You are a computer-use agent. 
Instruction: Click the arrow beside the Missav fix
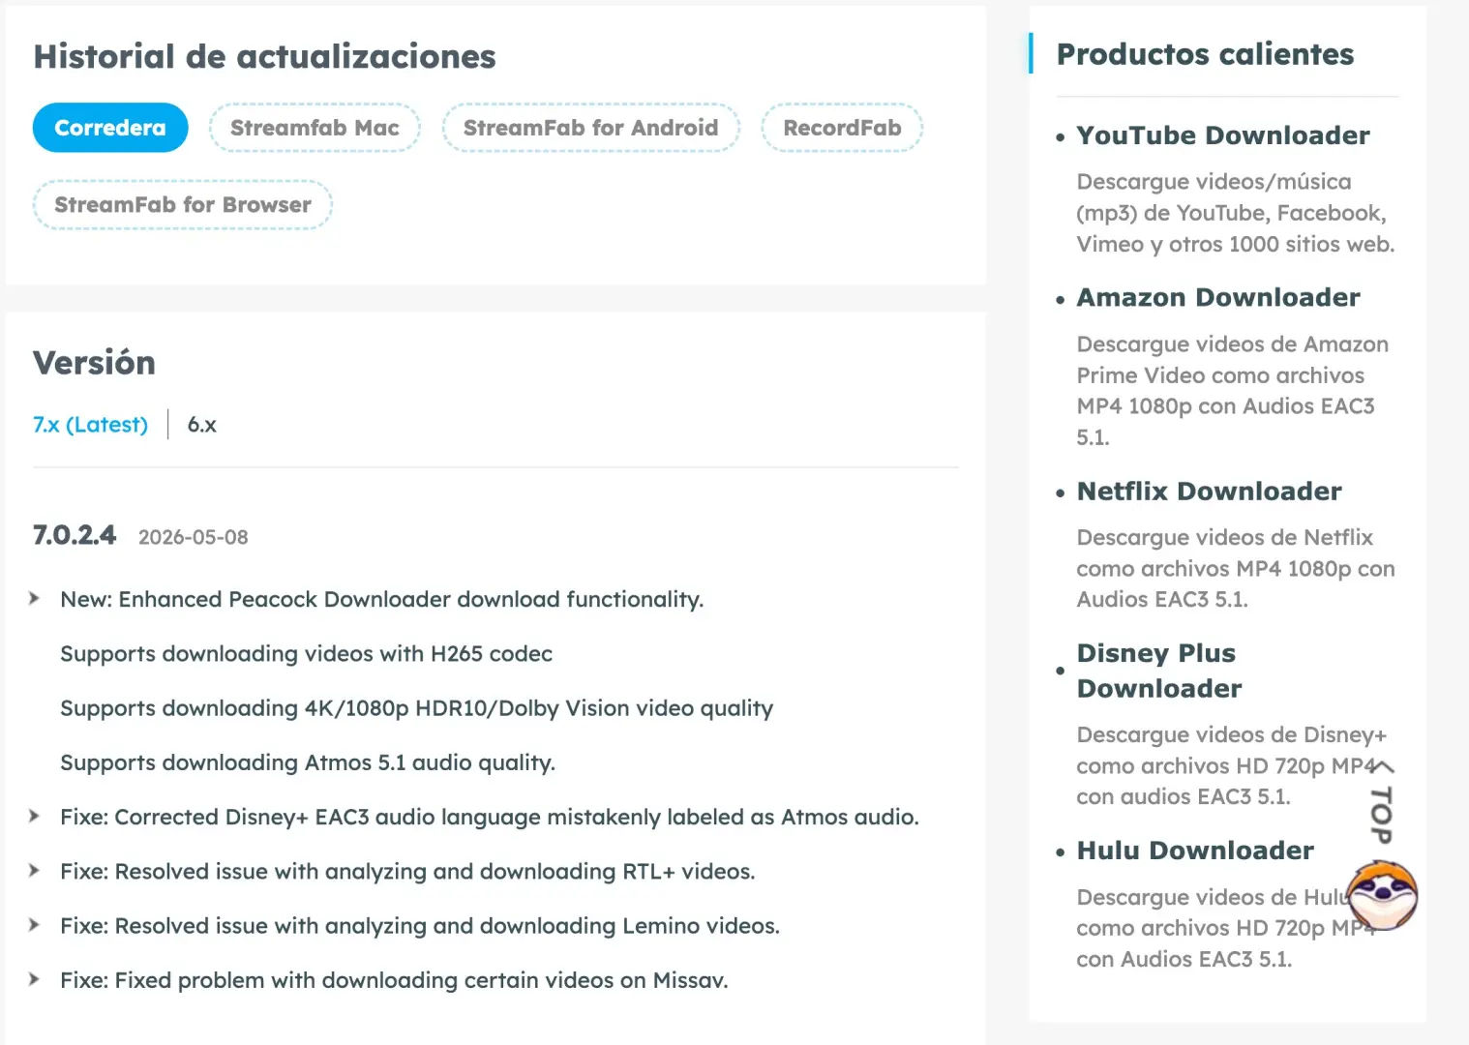35,979
